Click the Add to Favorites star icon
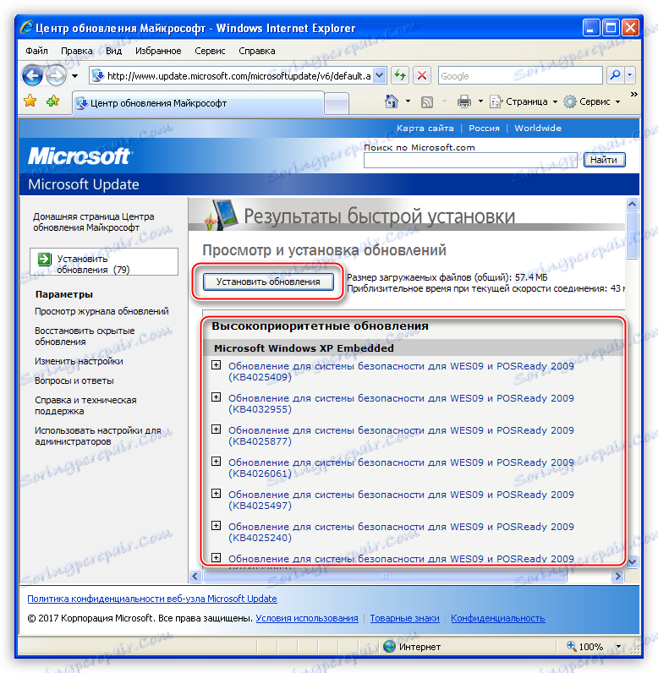Image resolution: width=658 pixels, height=673 pixels. 52,101
